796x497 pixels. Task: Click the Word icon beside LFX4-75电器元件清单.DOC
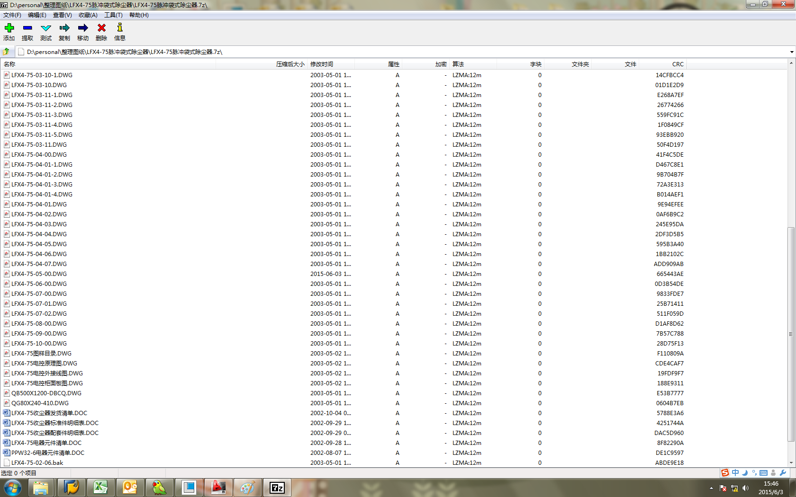7,443
